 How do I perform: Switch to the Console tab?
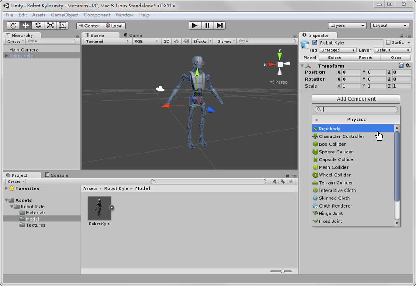pos(56,175)
